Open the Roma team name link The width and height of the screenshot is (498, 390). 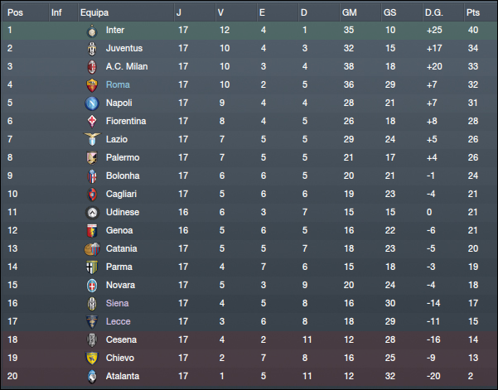click(117, 85)
